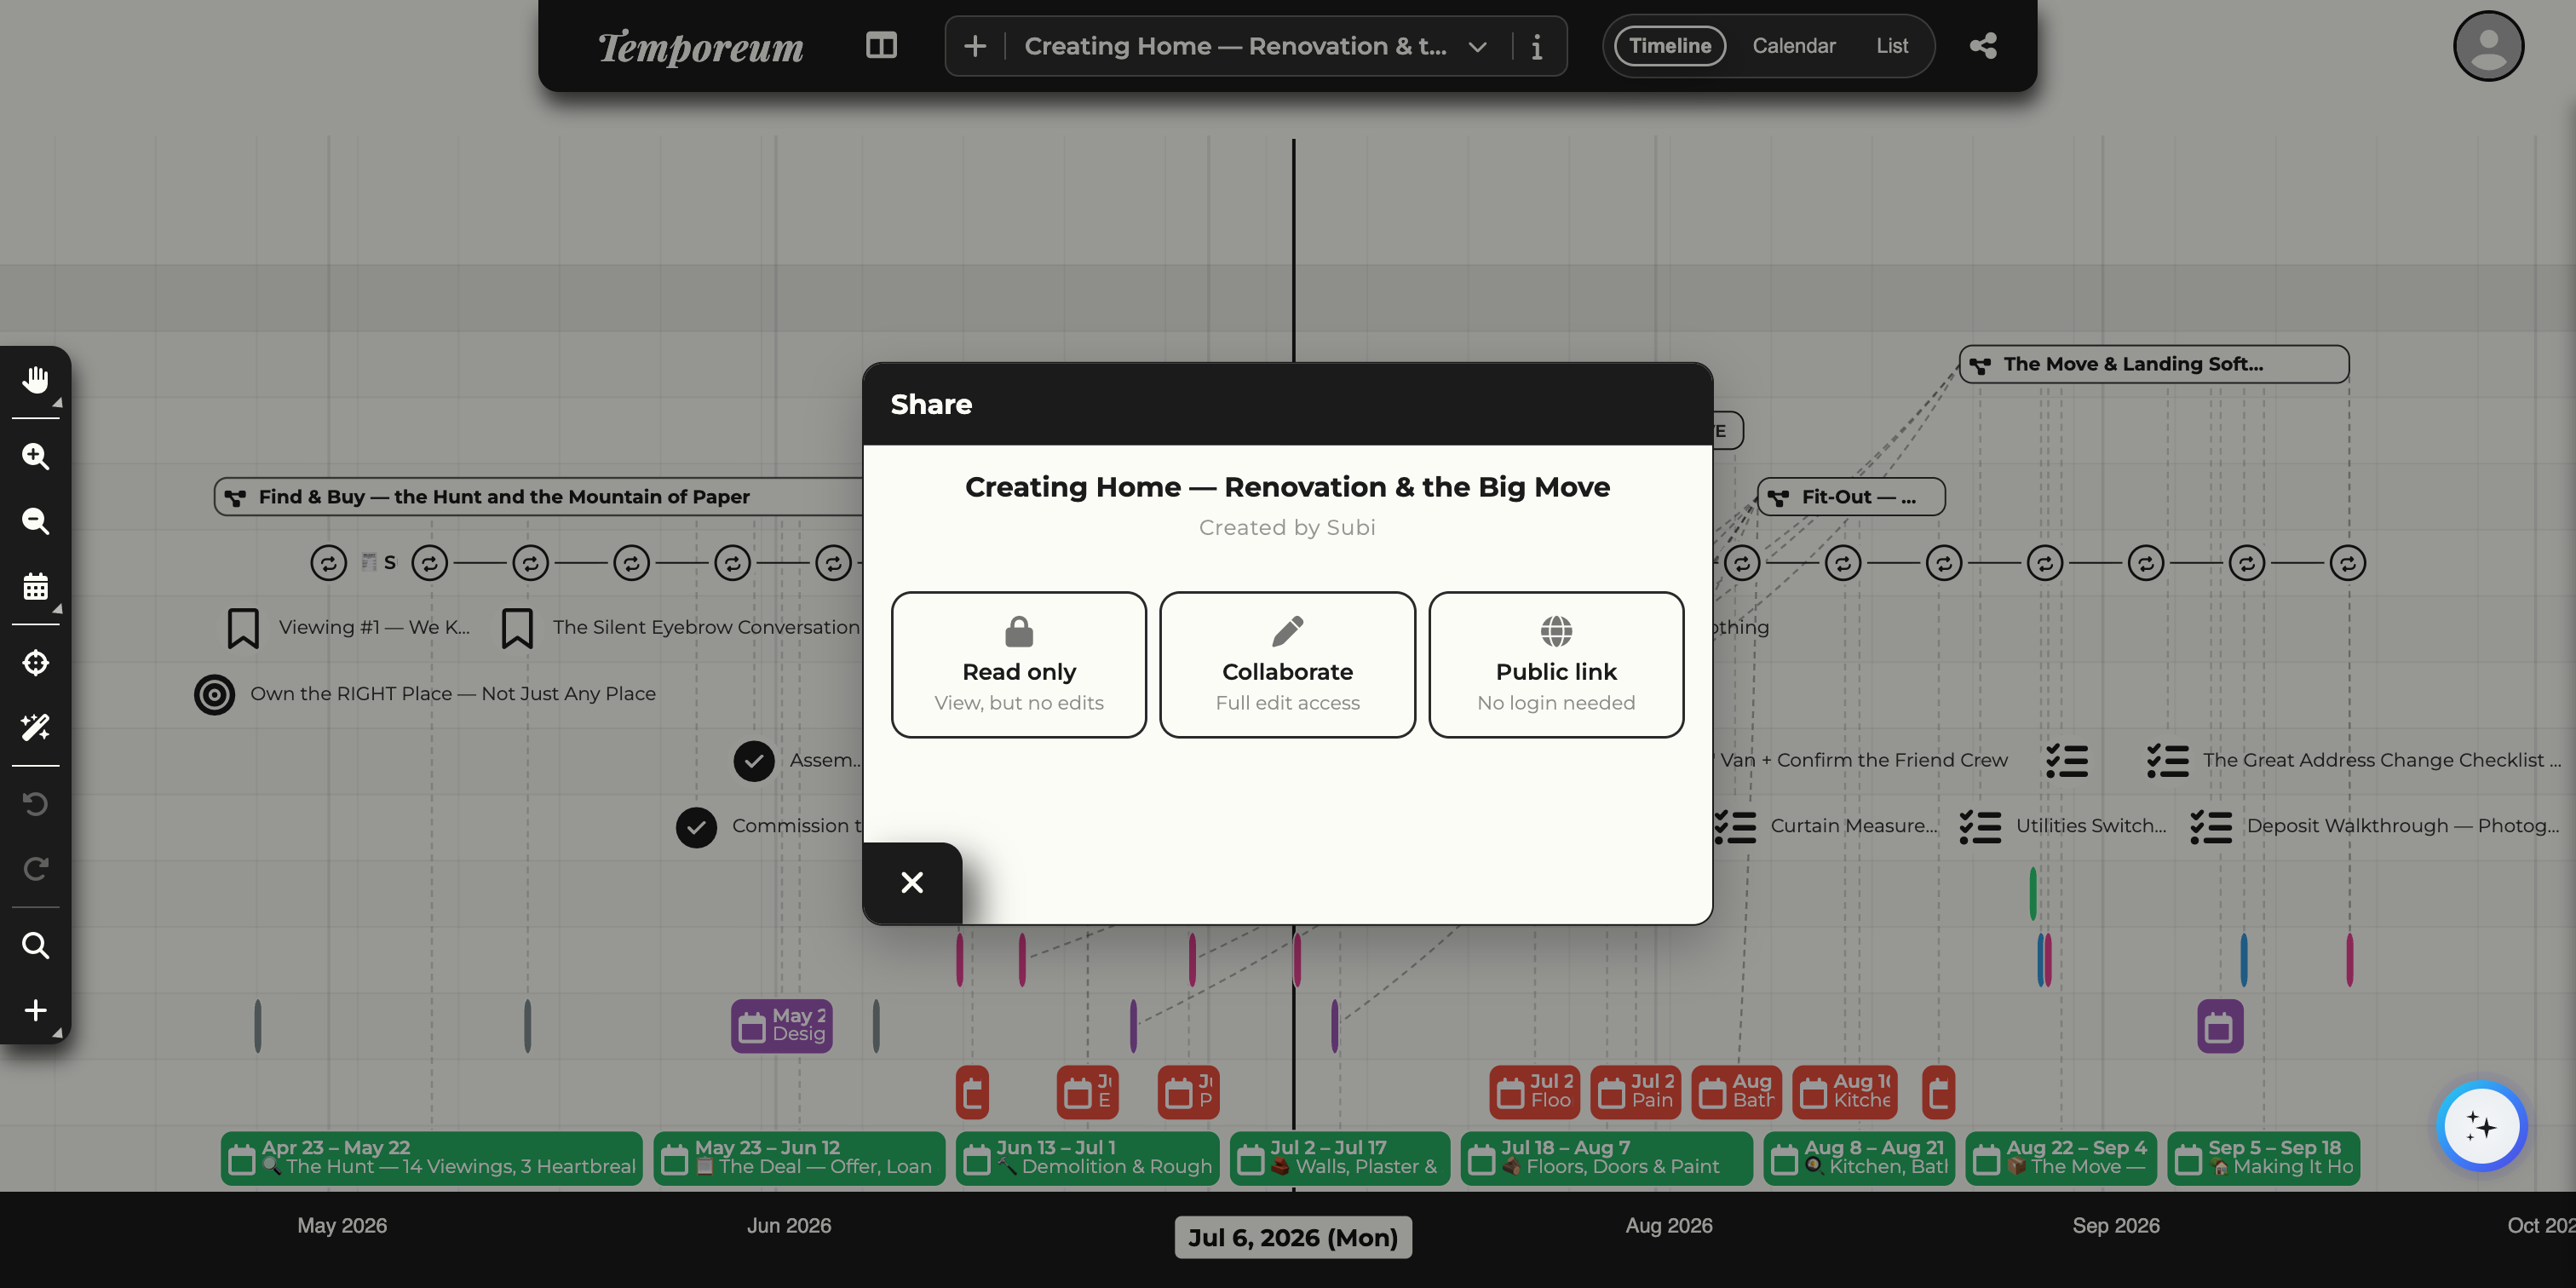Click checklist icon for Great Address Change Checklist

click(2168, 761)
